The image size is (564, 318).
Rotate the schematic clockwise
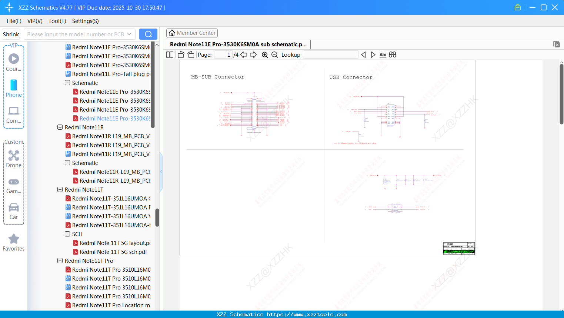[x=190, y=54]
